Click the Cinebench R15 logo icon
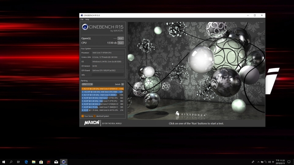Screen dimensions: 294x165 [85, 27]
